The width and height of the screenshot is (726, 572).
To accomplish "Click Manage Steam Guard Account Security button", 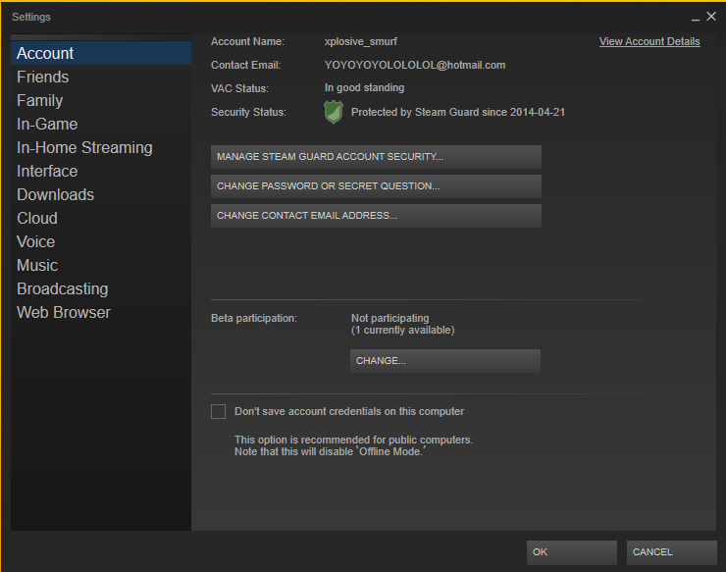I will click(x=376, y=157).
